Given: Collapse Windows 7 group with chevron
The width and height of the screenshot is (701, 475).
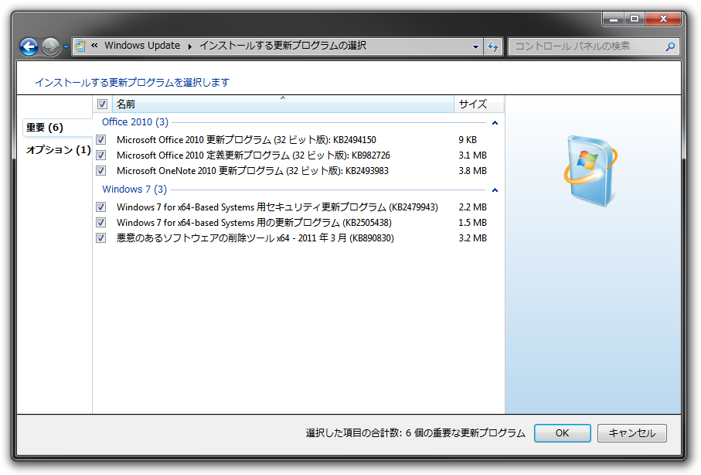Looking at the screenshot, I should tap(495, 190).
